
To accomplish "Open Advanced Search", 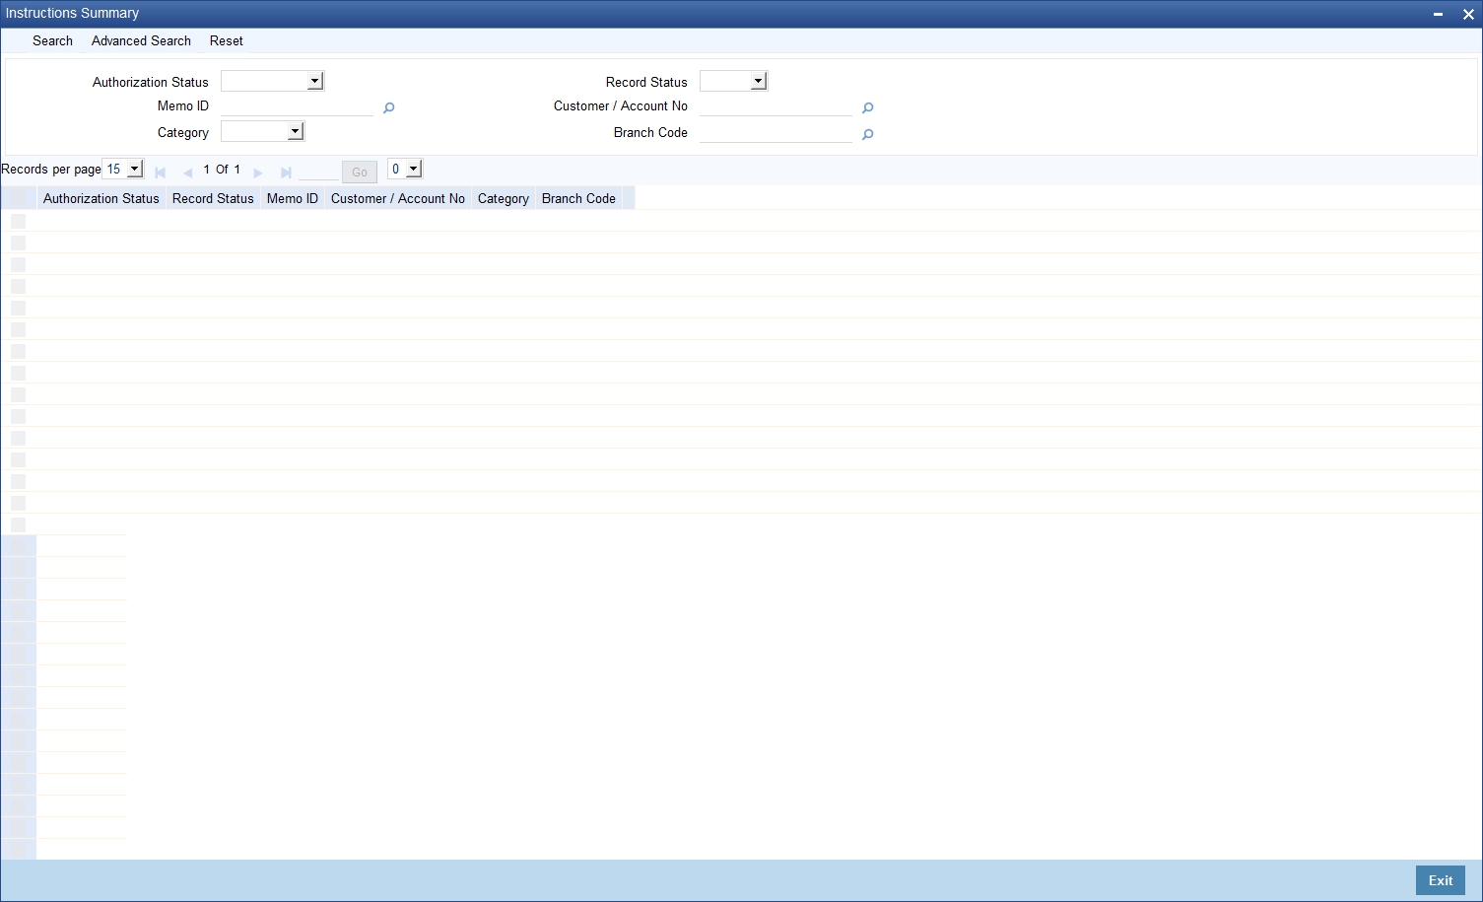I will [141, 40].
